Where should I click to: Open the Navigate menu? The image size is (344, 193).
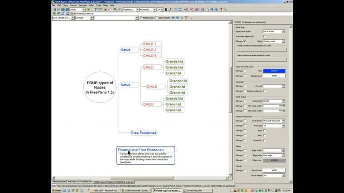[83, 5]
